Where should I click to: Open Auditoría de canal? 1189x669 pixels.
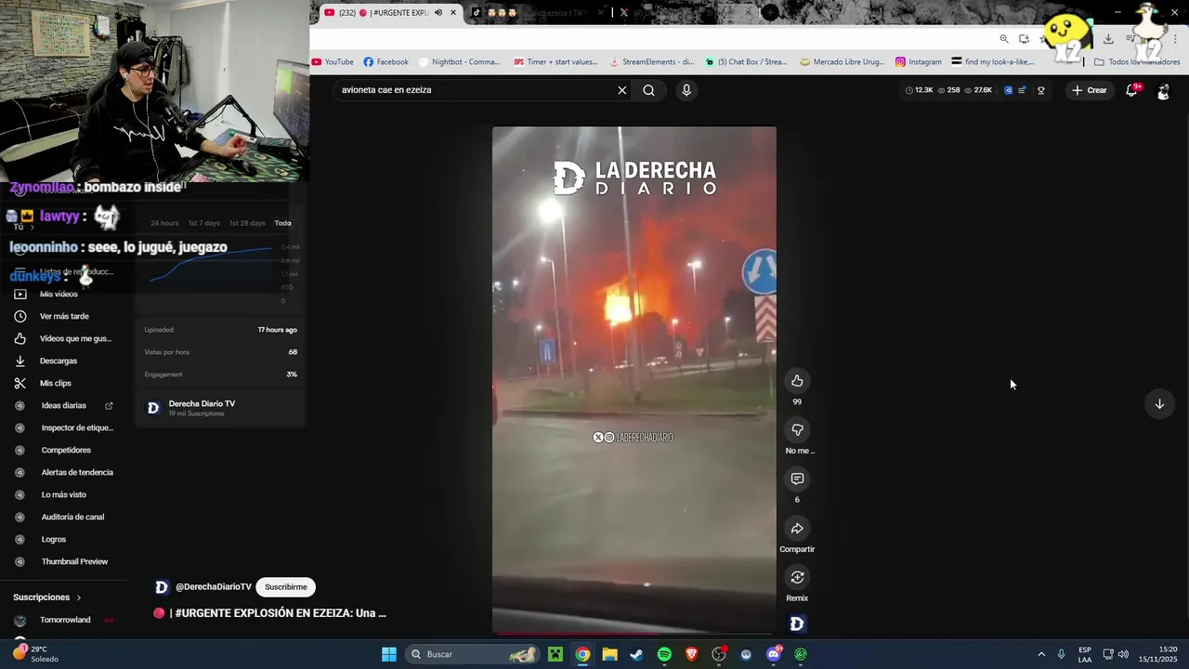[72, 518]
